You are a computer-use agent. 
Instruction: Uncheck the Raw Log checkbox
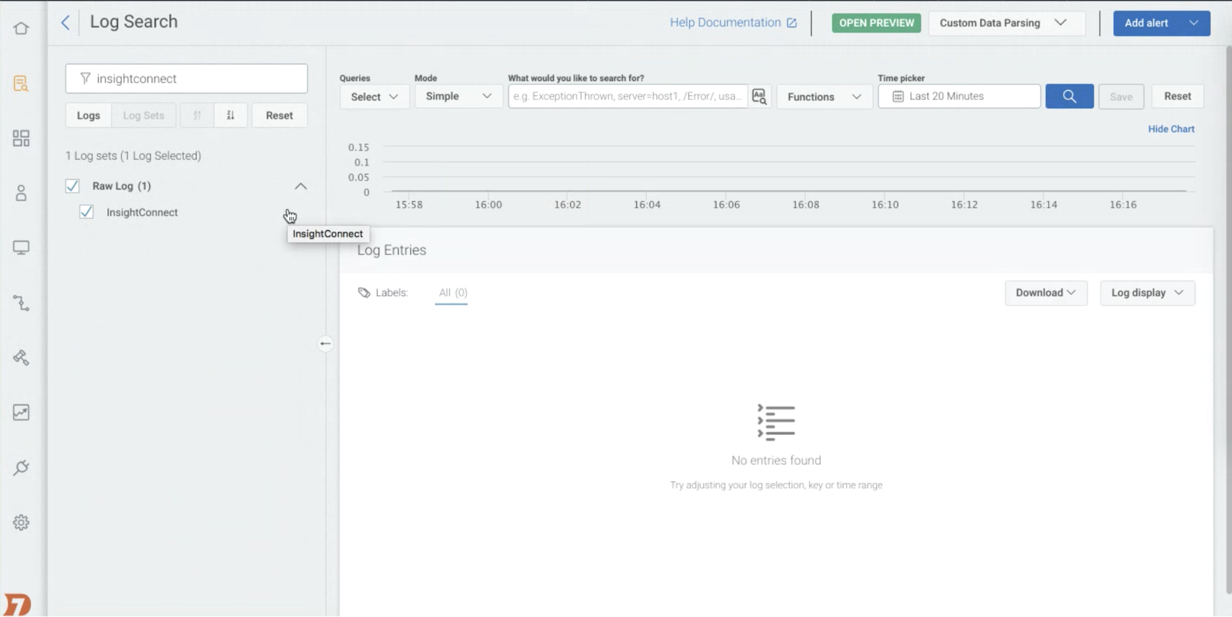pyautogui.click(x=73, y=186)
